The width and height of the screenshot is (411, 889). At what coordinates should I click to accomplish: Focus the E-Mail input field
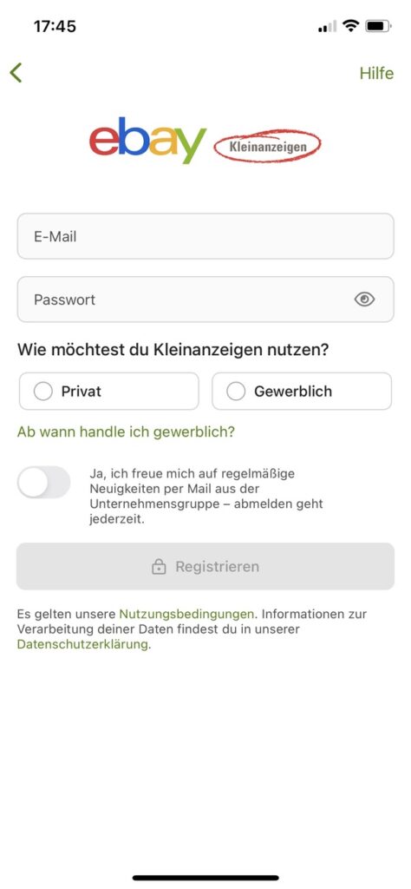(x=205, y=236)
